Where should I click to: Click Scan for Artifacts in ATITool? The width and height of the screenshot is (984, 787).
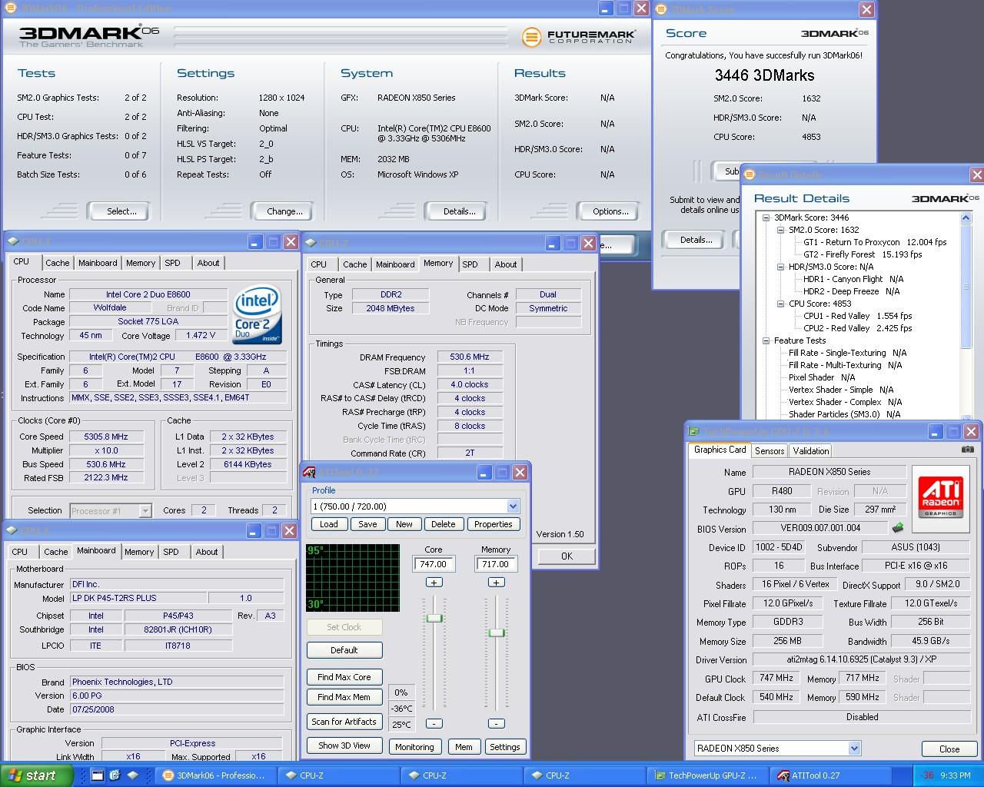coord(344,722)
